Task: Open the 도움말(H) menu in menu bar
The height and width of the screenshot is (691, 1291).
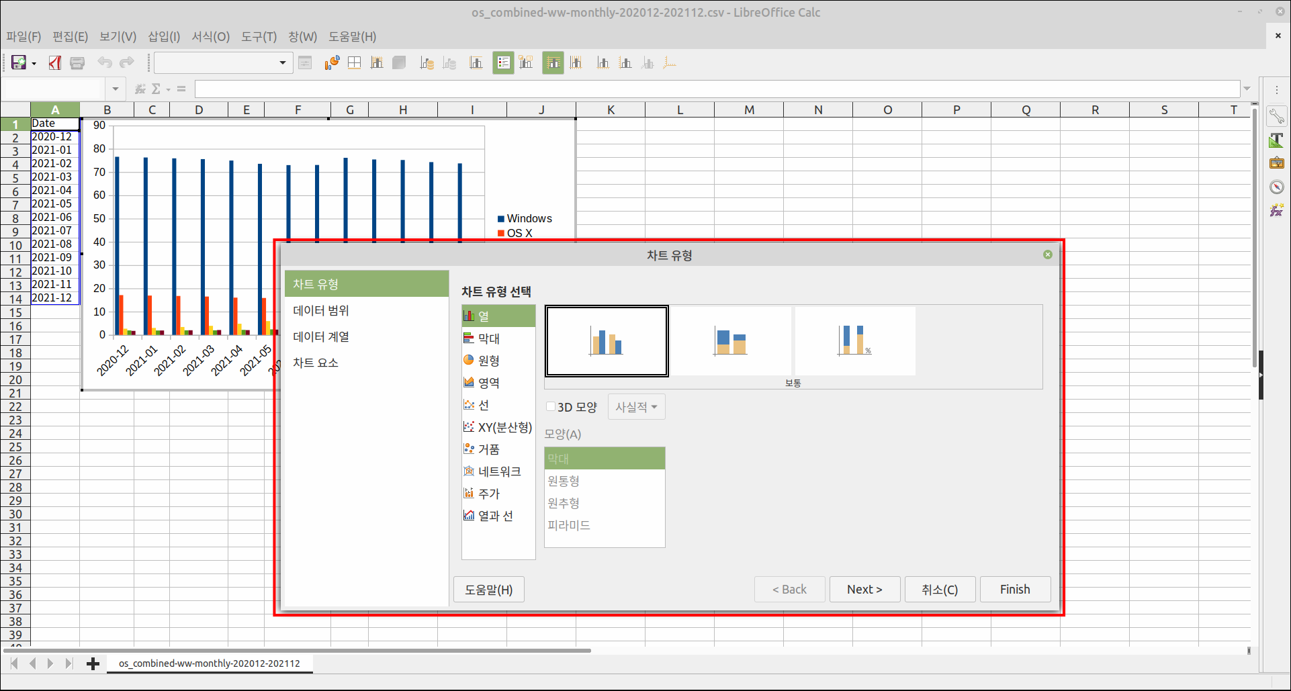Action: tap(352, 36)
